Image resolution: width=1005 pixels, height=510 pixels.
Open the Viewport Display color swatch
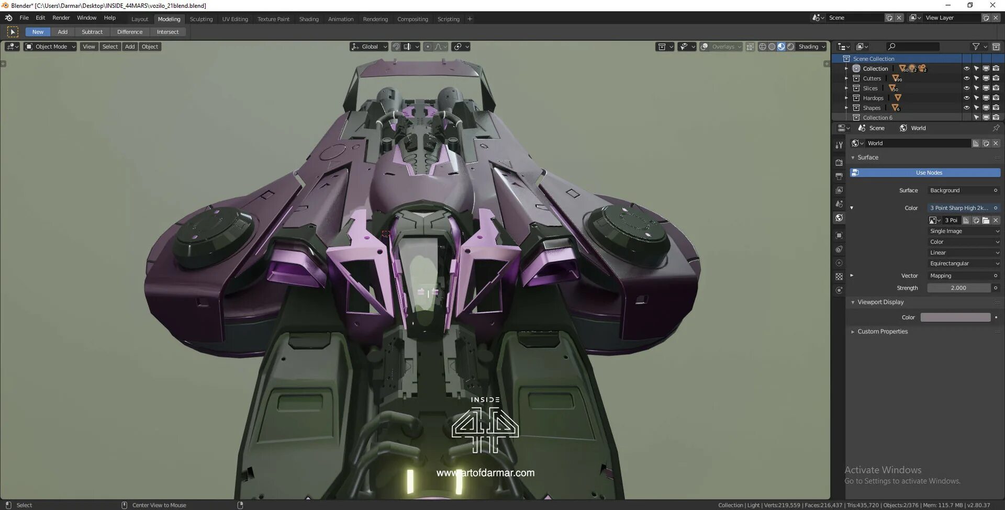point(955,318)
